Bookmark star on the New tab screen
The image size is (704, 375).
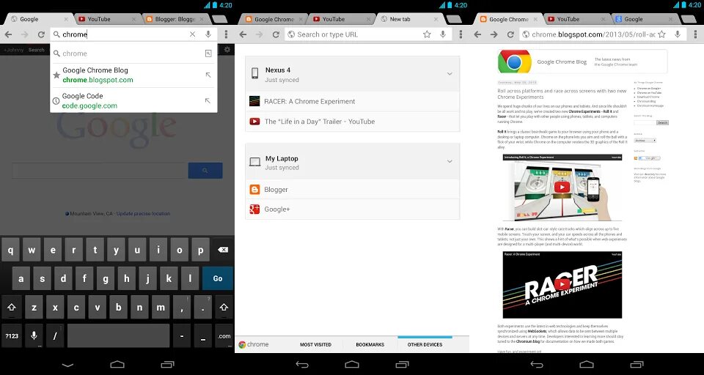pyautogui.click(x=427, y=34)
